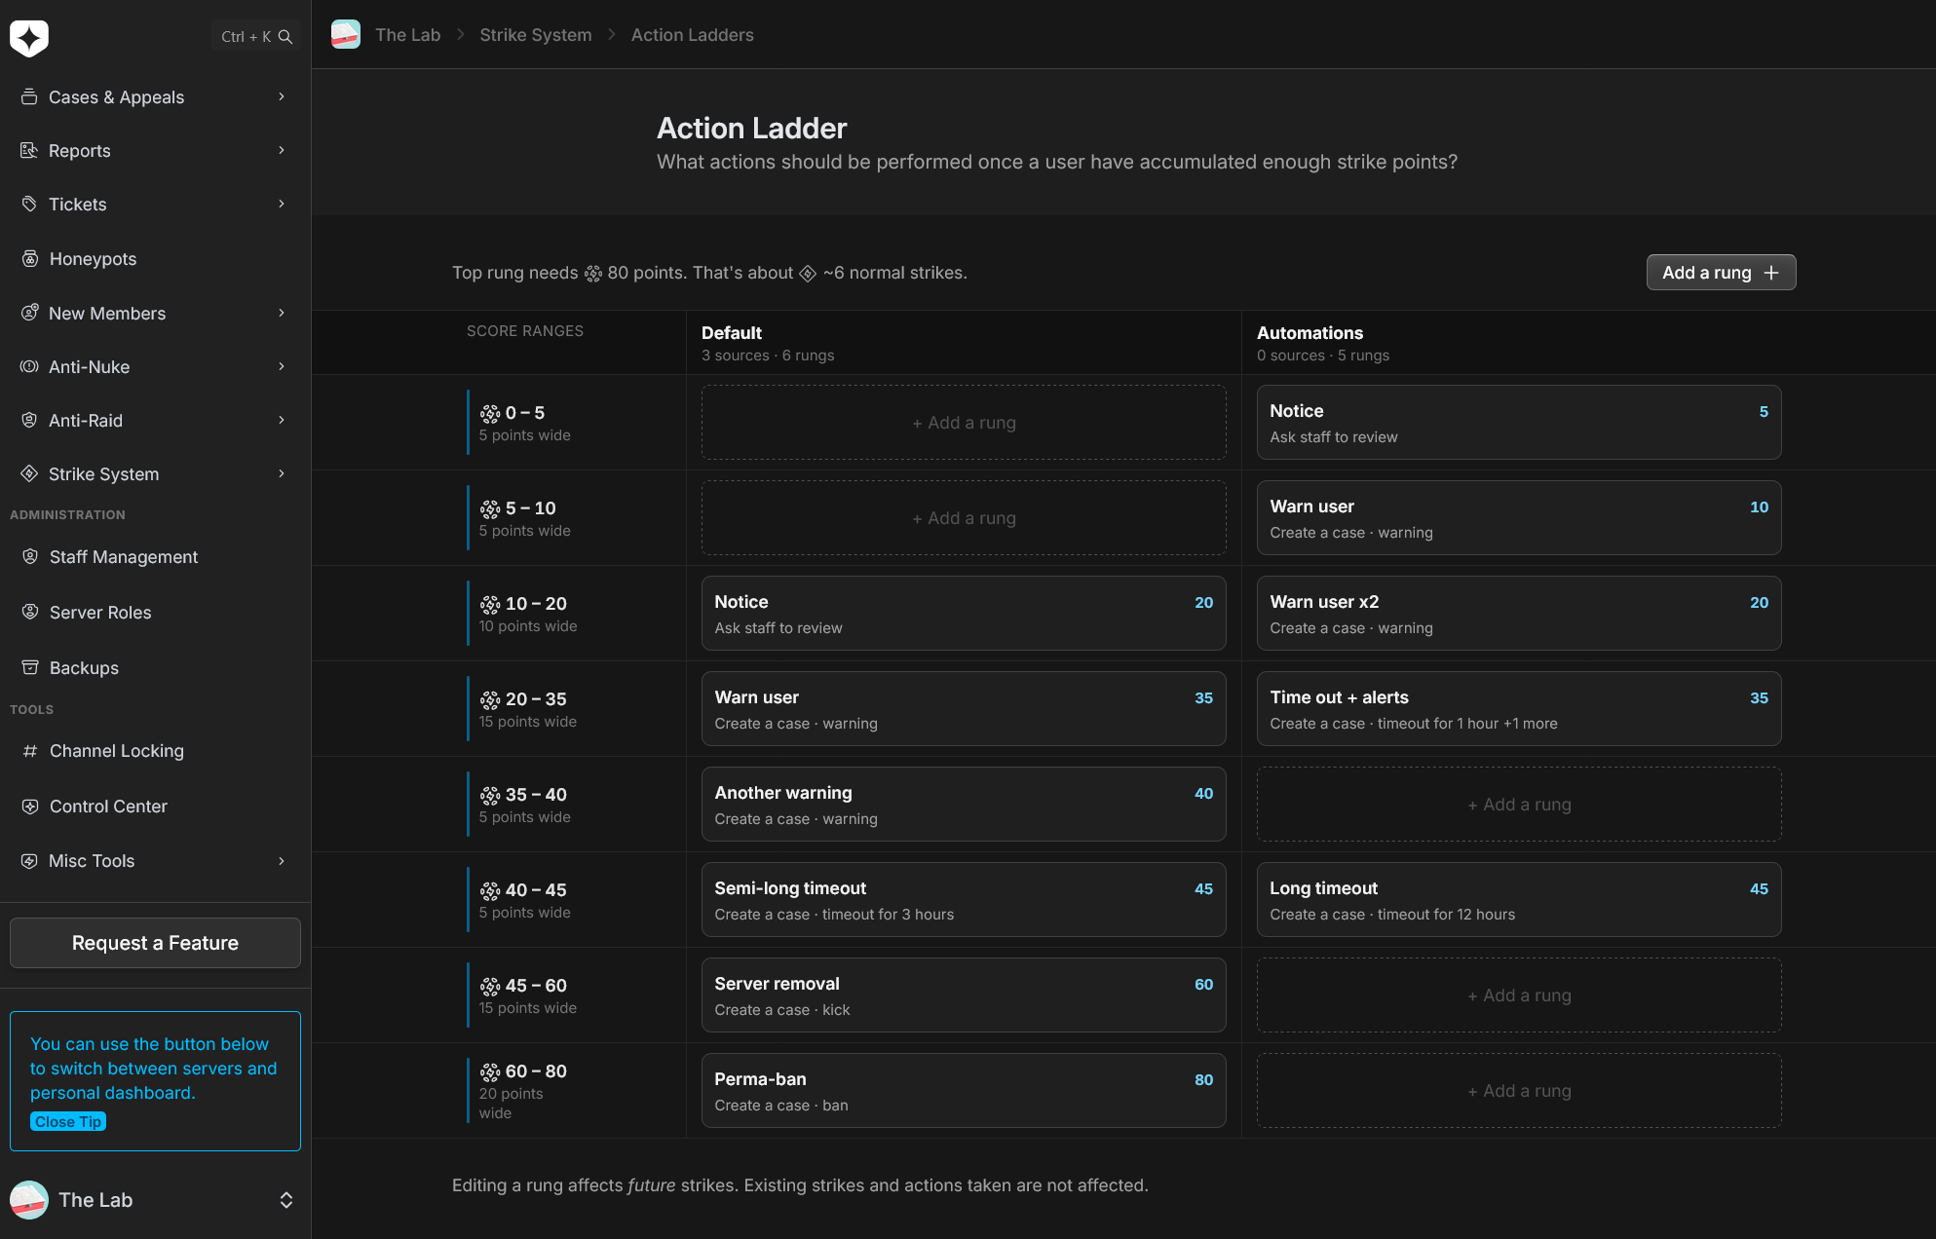Open the Perma-ban rung card
Screen dimensions: 1936x1239
click(964, 1091)
